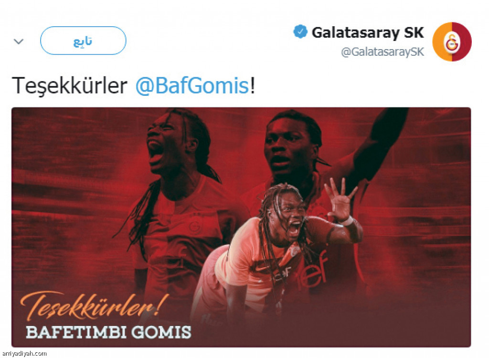Click the nef sponsor text on jersey
This screenshot has width=489, height=358.
(312, 269)
